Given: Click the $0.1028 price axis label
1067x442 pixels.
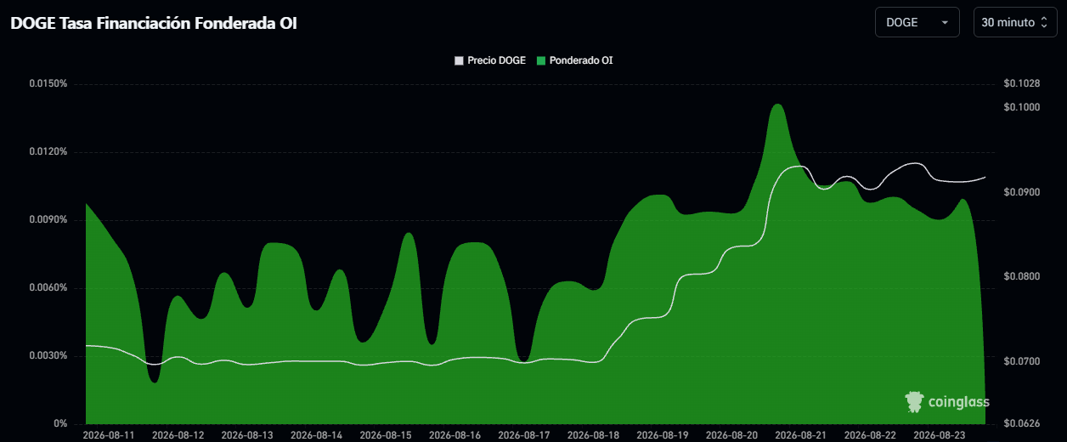Looking at the screenshot, I should [x=1021, y=84].
